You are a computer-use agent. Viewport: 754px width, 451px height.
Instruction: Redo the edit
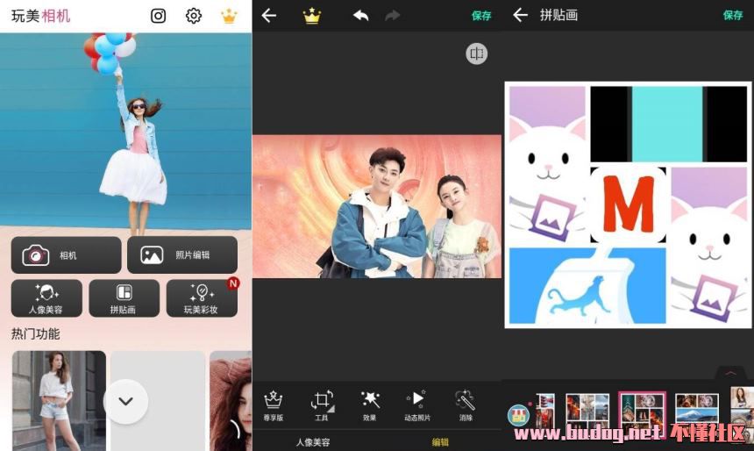pos(393,16)
